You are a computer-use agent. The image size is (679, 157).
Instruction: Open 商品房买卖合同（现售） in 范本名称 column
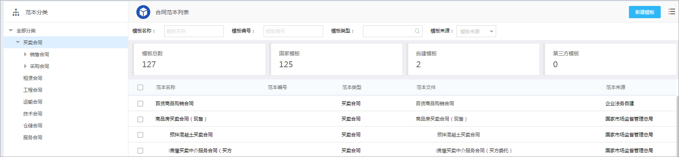(181, 119)
